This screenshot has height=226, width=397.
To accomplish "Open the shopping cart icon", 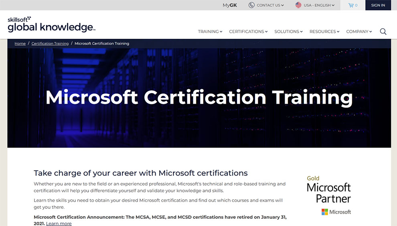I will click(351, 5).
